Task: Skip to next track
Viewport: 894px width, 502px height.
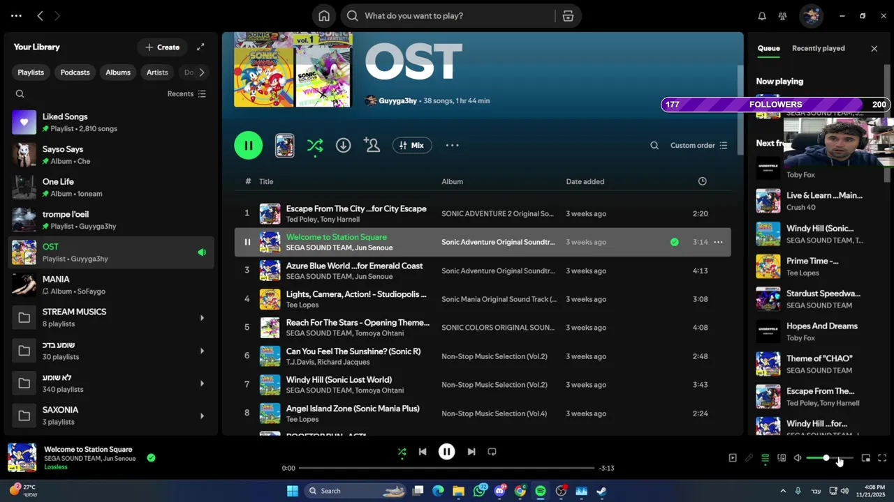Action: pos(471,452)
